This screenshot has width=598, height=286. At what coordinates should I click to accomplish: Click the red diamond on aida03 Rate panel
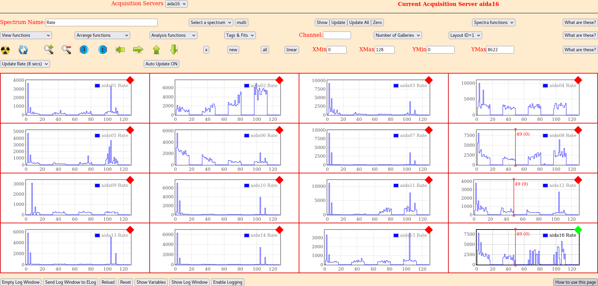(x=429, y=80)
